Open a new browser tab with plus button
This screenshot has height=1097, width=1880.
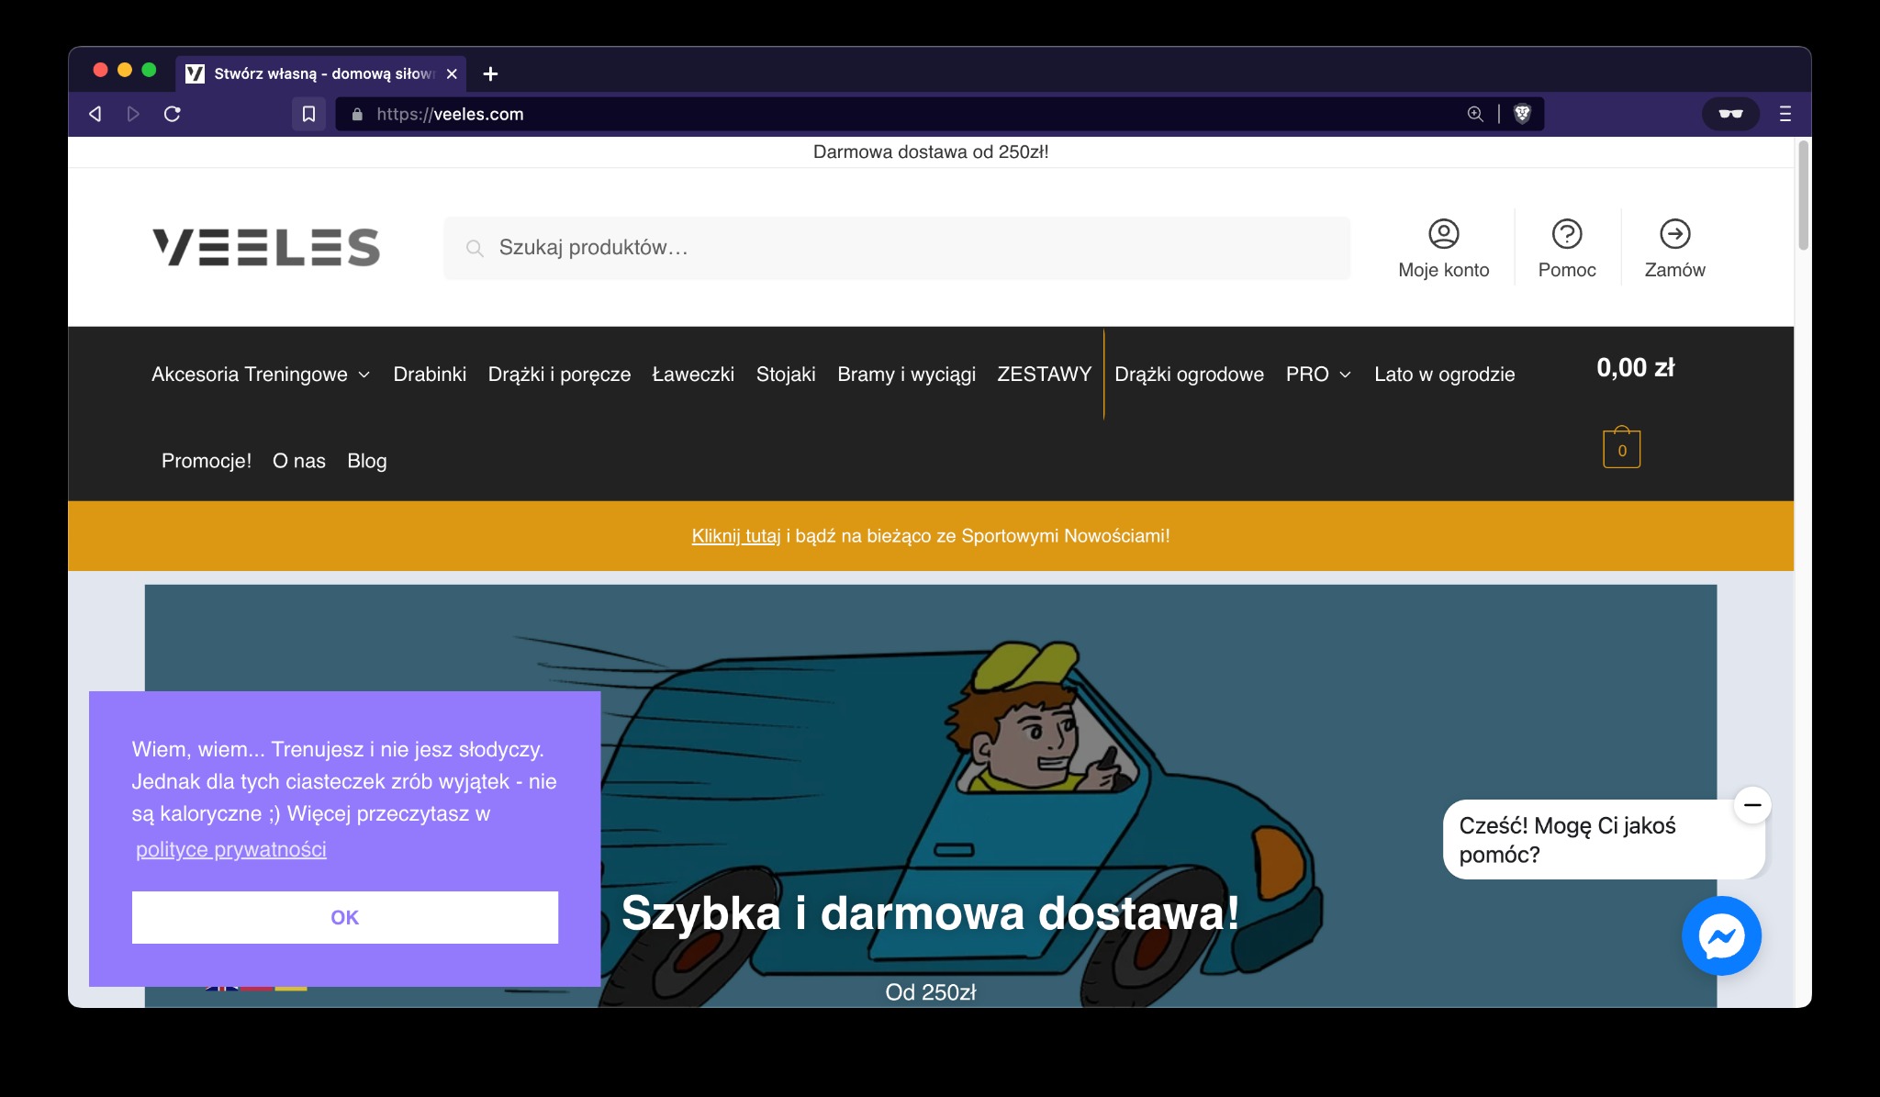[x=492, y=73]
